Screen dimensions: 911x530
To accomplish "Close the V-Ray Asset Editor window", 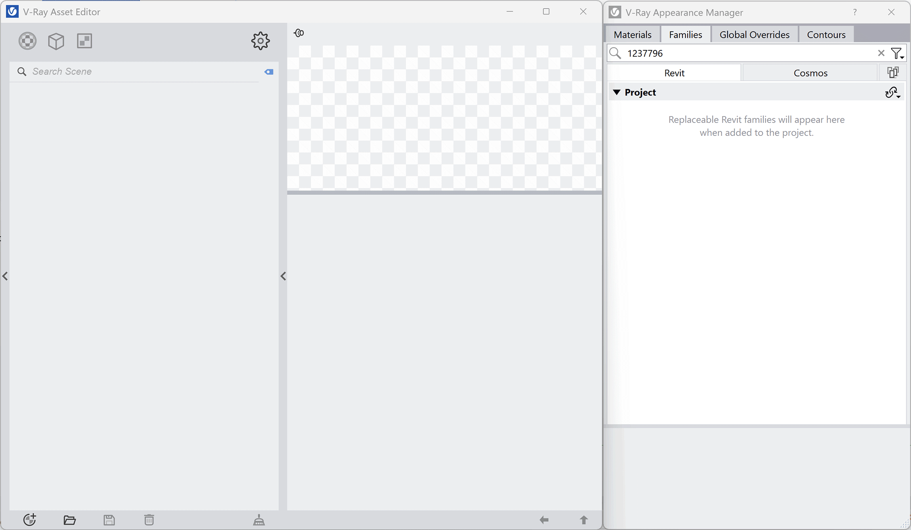I will tap(583, 11).
